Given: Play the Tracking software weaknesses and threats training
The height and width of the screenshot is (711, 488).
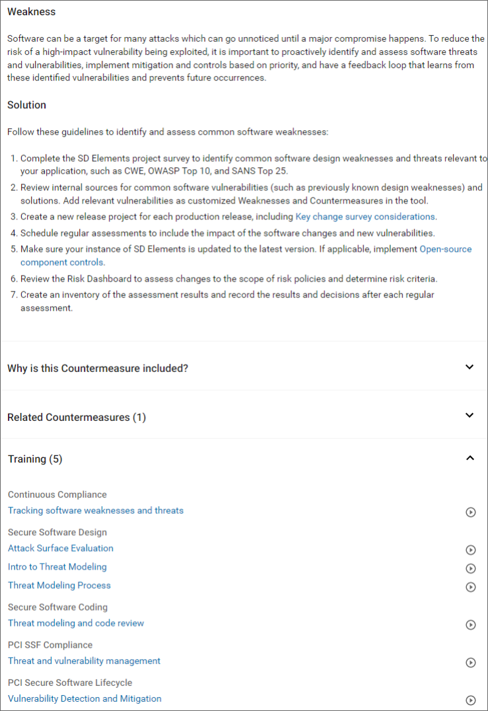Looking at the screenshot, I should (x=471, y=511).
